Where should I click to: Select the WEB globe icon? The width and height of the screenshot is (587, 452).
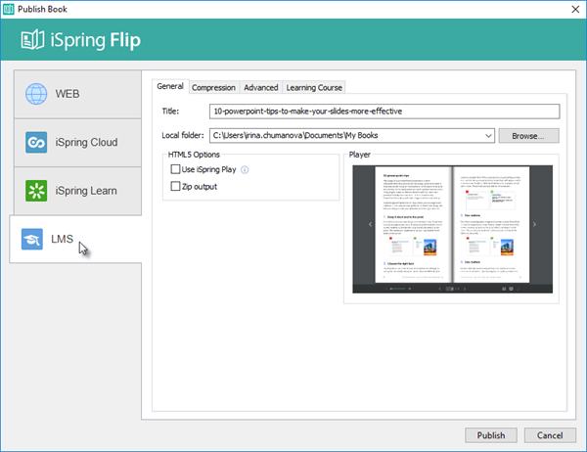coord(36,94)
